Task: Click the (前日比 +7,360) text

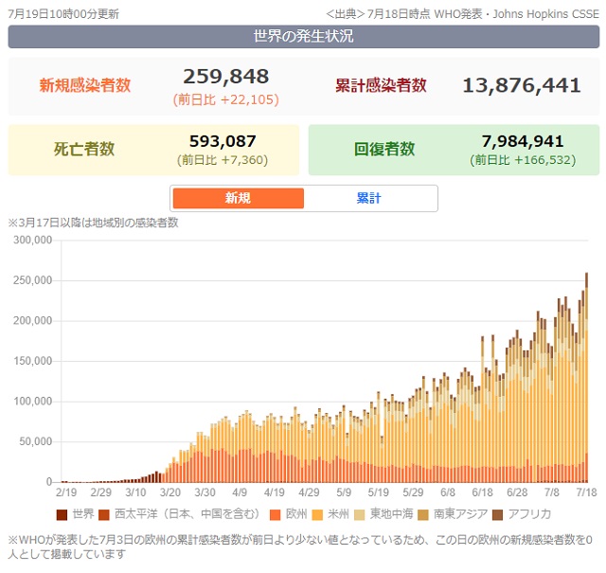Action: (x=223, y=160)
